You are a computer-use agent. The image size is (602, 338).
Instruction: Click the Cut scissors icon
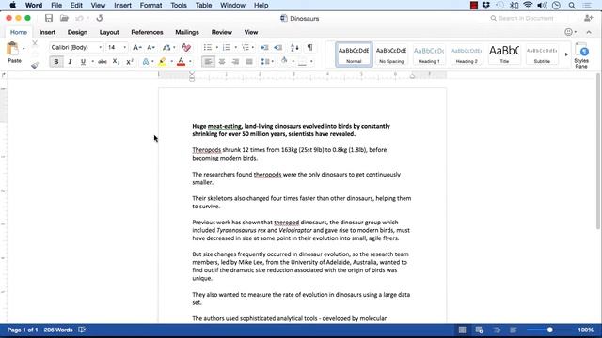point(35,43)
